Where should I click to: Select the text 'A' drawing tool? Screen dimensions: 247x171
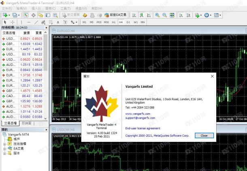(x=58, y=22)
